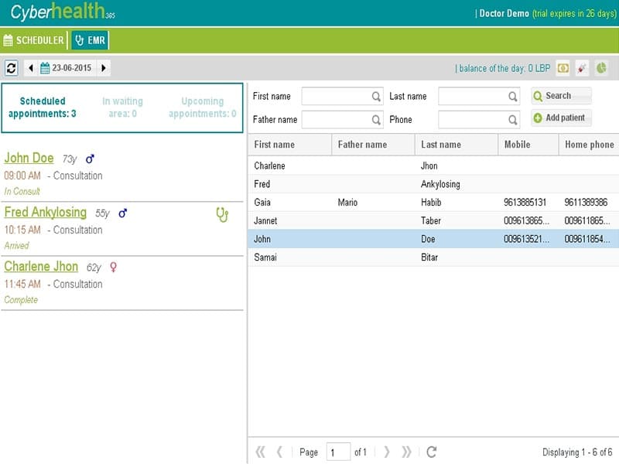
Task: Switch to the SCHEDULER tab
Action: (33, 40)
